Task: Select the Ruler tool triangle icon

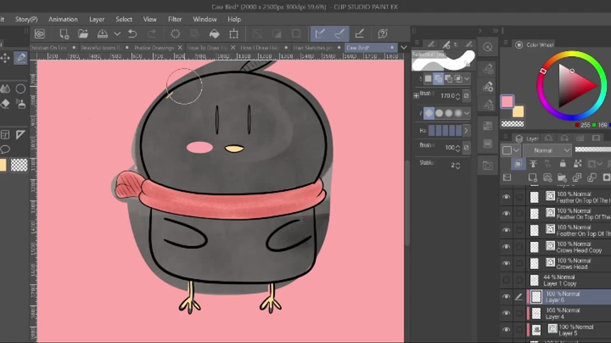Action: pyautogui.click(x=21, y=135)
